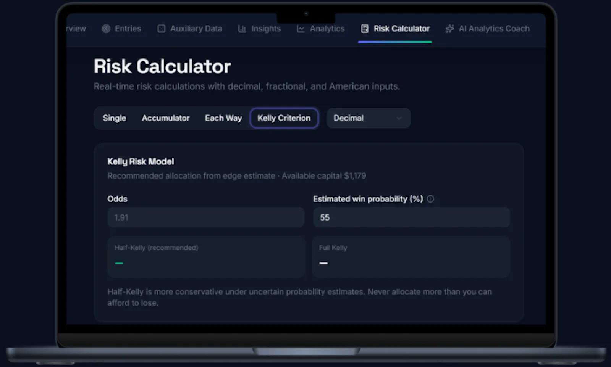
Task: Select the Kelly Criterion mode
Action: click(284, 118)
